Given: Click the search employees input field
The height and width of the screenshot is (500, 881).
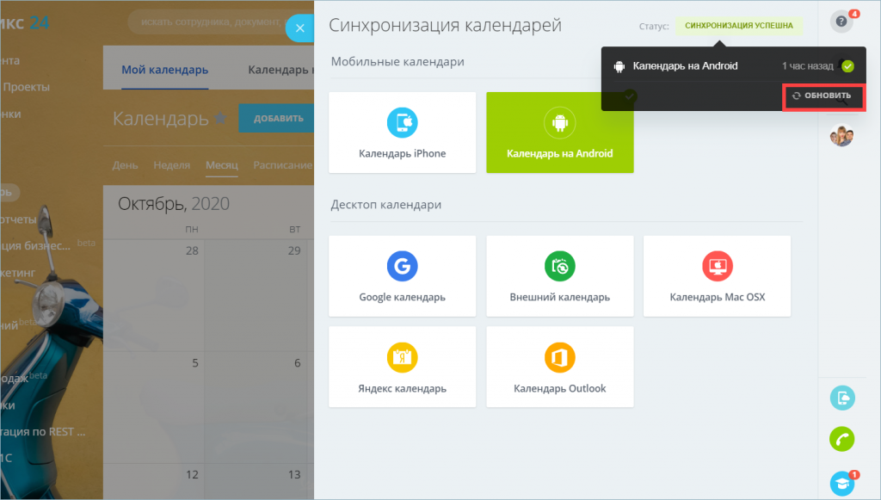Looking at the screenshot, I should click(x=206, y=21).
